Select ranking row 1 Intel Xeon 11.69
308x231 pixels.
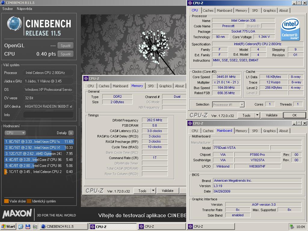tap(39, 142)
